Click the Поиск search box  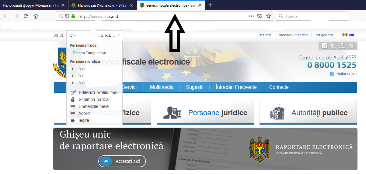pos(312,16)
